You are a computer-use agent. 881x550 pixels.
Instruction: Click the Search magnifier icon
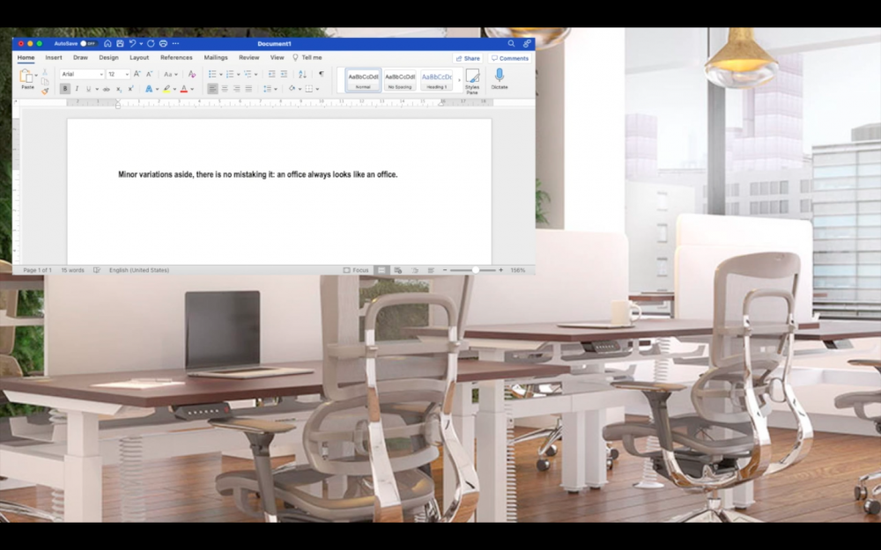511,43
